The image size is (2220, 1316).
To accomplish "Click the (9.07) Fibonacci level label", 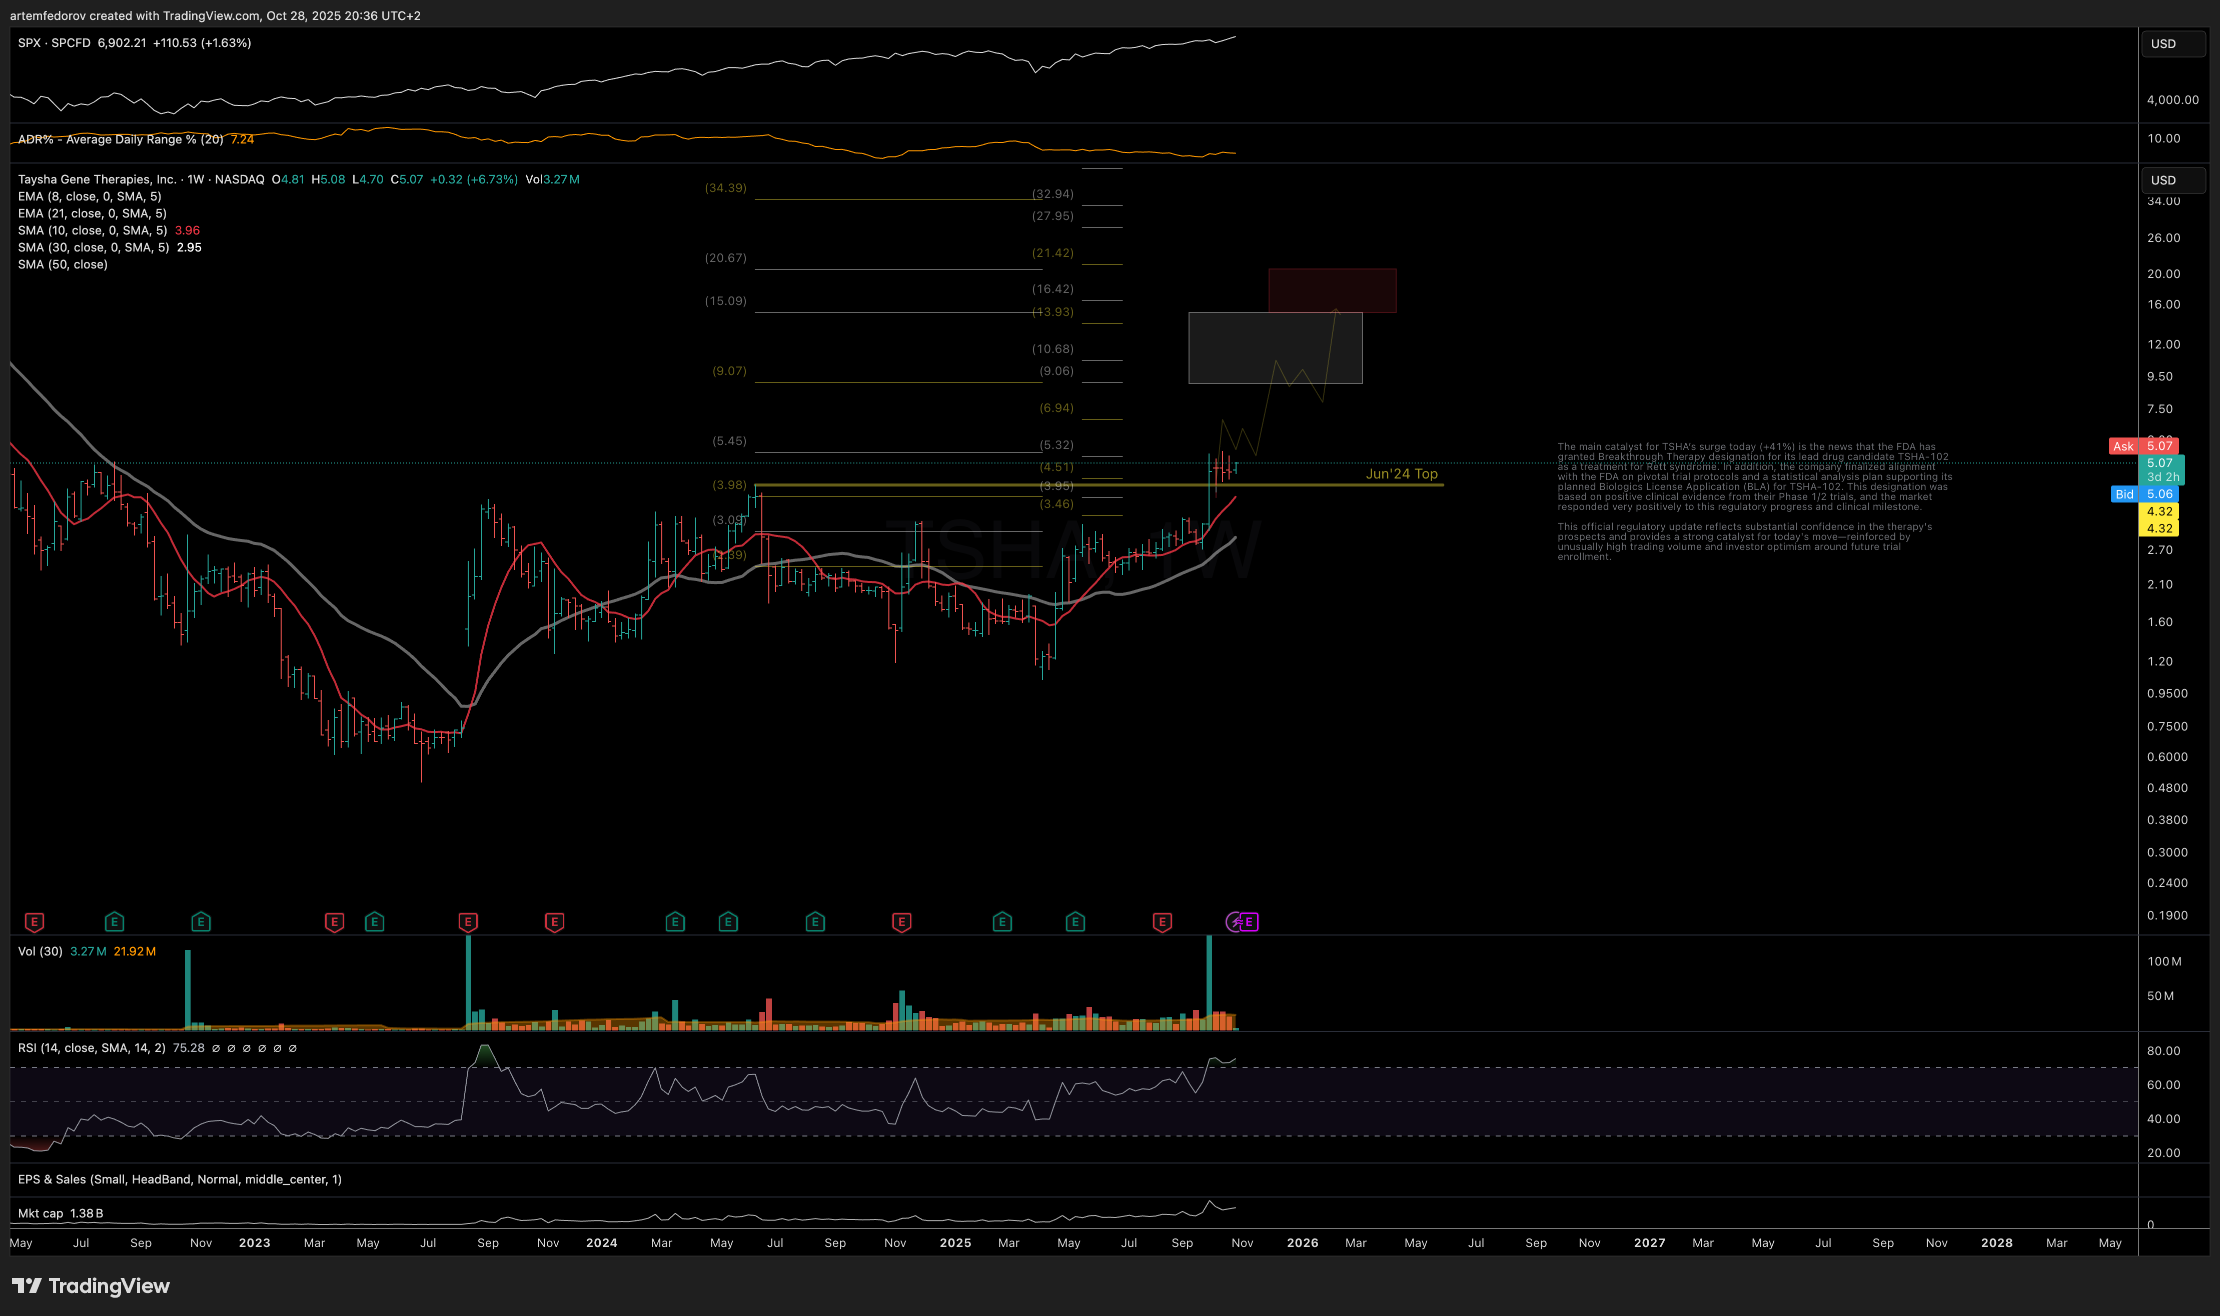I will [729, 370].
